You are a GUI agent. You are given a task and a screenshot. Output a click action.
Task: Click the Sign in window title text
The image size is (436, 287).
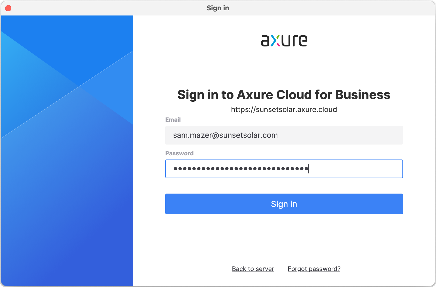click(218, 8)
